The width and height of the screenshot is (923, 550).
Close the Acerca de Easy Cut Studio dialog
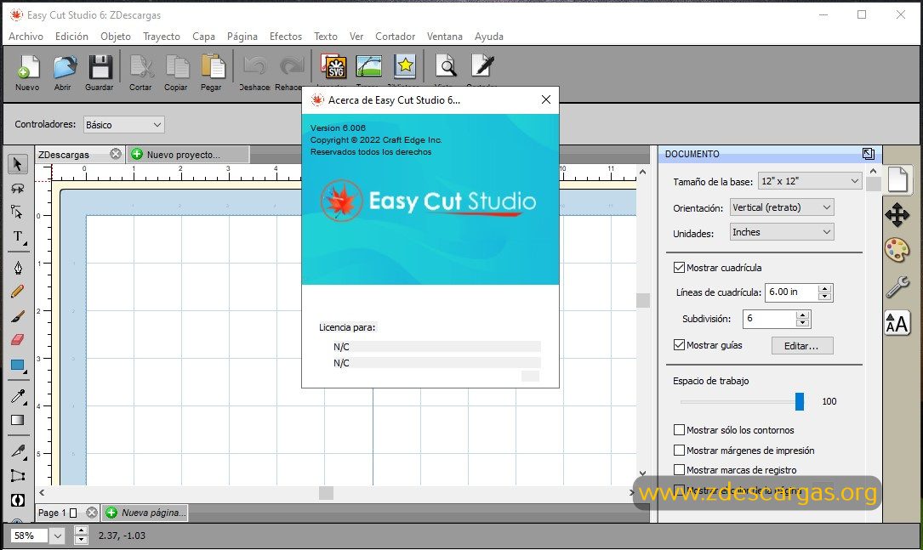[x=545, y=100]
